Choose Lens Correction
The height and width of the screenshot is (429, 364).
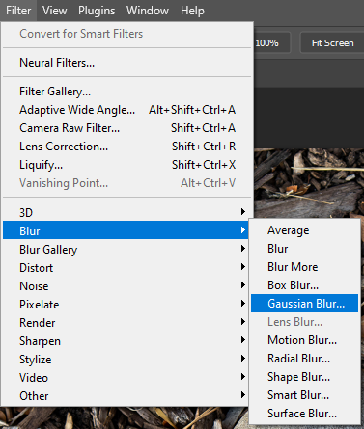[x=127, y=147]
